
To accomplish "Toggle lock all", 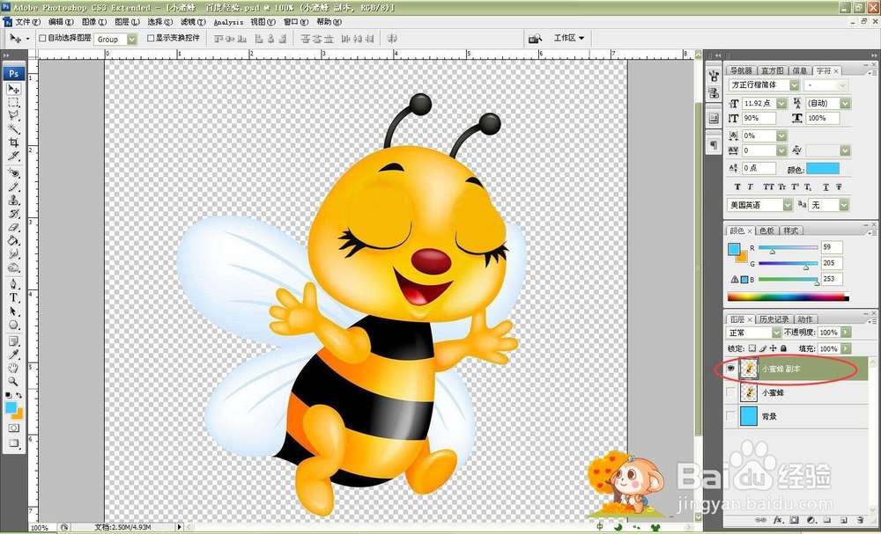I will click(784, 348).
